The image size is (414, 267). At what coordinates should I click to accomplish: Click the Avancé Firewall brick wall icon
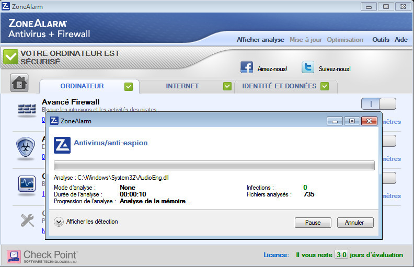pos(27,109)
